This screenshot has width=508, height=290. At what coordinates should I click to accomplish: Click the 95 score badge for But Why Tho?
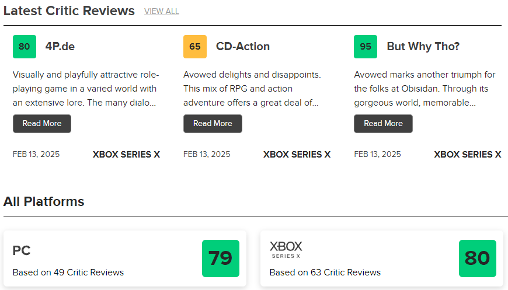coord(366,47)
